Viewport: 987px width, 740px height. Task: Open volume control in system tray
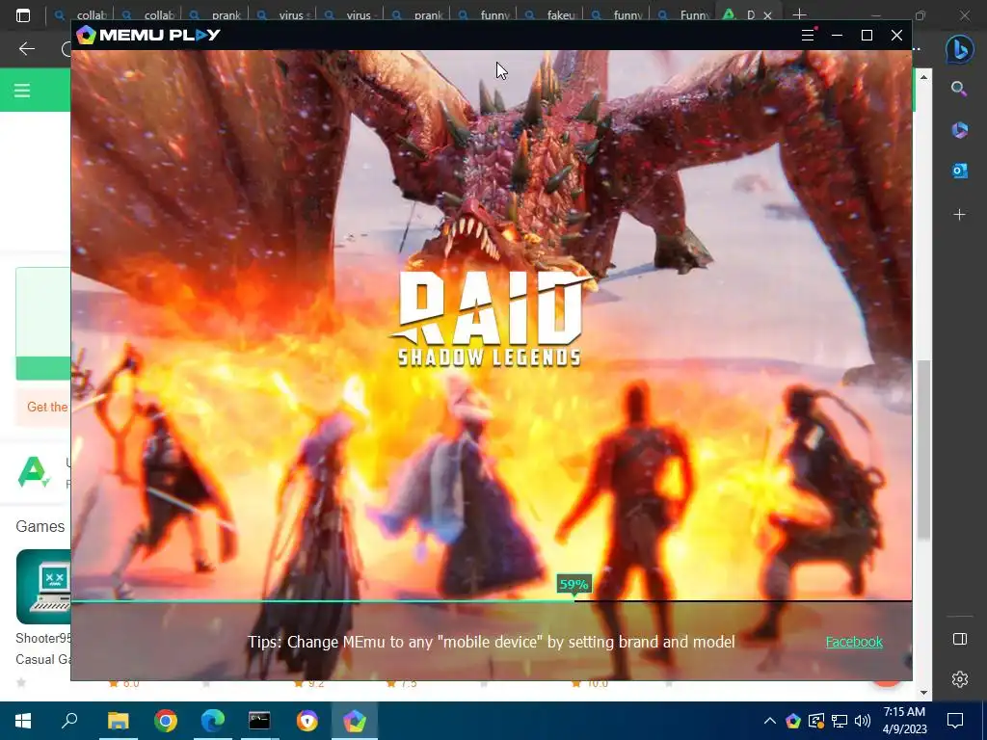[863, 721]
